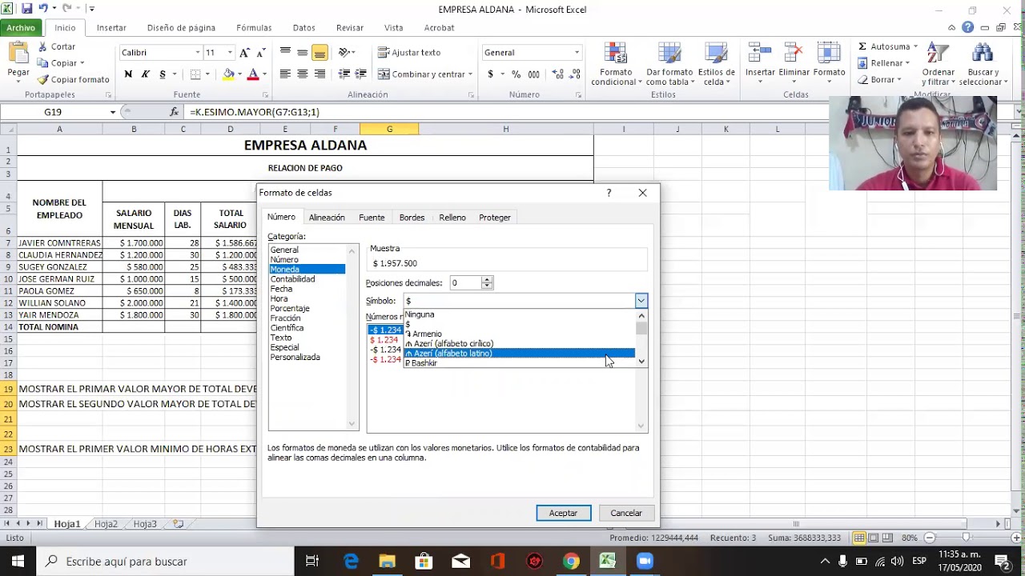This screenshot has height=576, width=1025.
Task: Align text left in ribbon
Action: click(285, 74)
